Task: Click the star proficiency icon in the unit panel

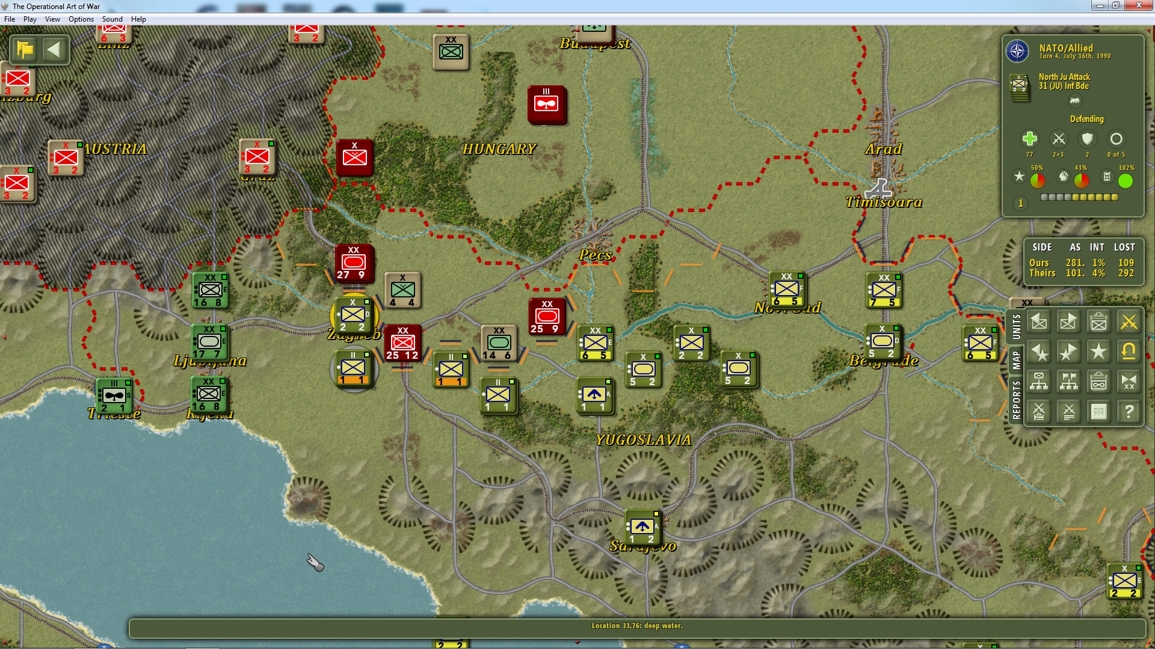Action: pos(1019,176)
